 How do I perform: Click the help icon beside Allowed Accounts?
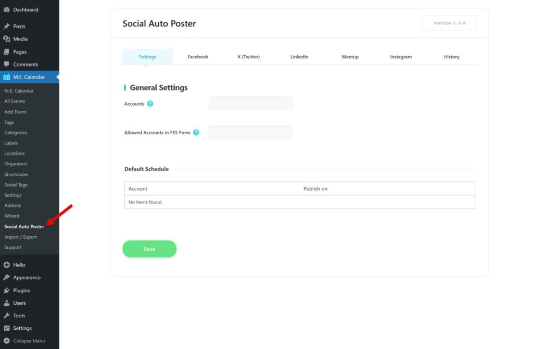tap(196, 133)
